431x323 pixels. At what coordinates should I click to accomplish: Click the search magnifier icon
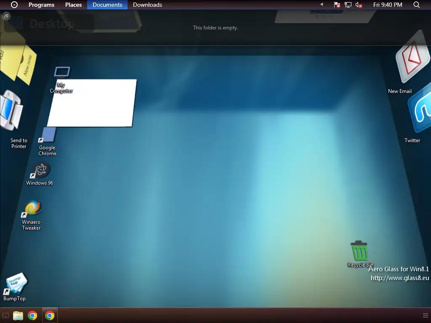click(x=416, y=5)
